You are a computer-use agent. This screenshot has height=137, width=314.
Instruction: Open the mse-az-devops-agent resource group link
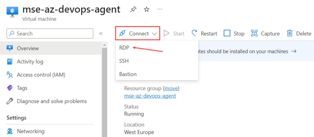pos(150,96)
